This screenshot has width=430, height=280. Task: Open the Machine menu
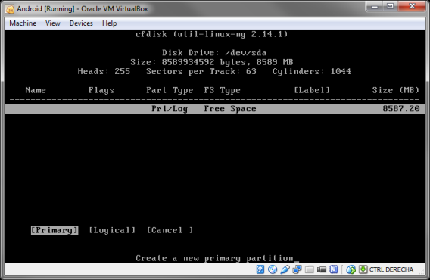tap(23, 23)
